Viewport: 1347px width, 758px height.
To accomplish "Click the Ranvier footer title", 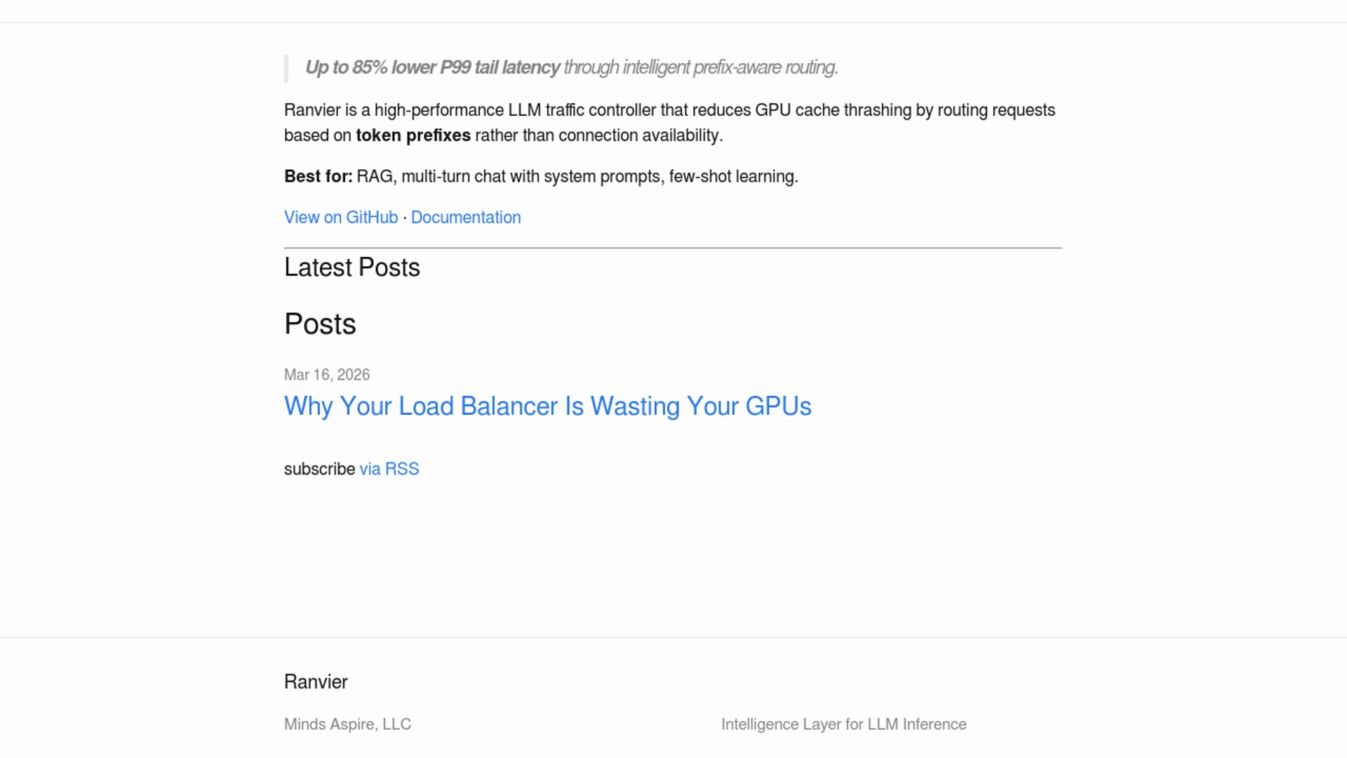I will 316,682.
